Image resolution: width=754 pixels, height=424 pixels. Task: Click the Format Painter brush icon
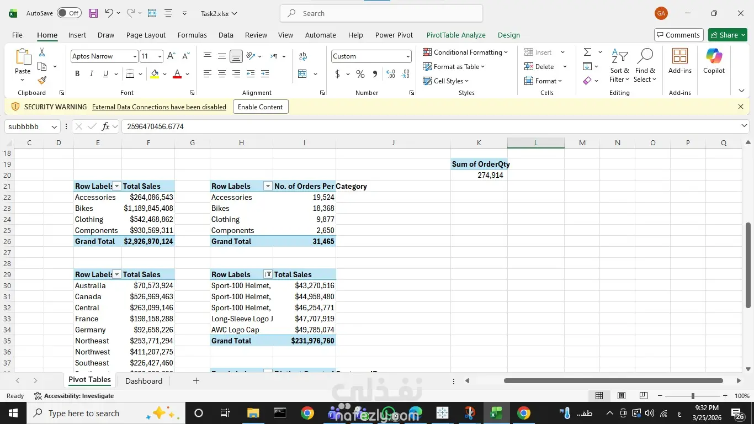point(42,81)
